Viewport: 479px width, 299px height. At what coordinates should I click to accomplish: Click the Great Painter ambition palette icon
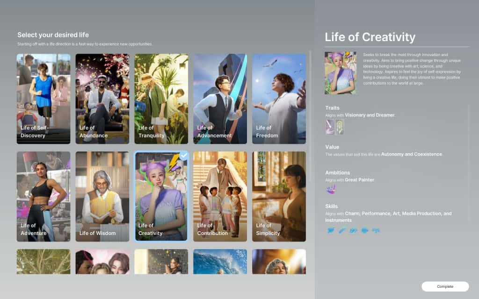(x=331, y=189)
